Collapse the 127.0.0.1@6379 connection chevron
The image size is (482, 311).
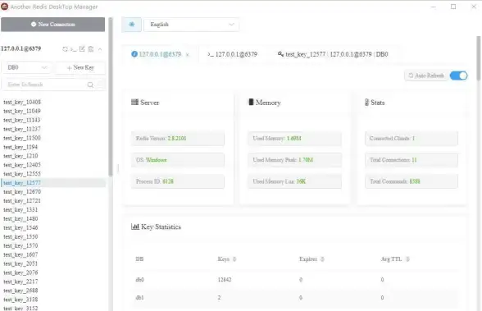click(100, 49)
